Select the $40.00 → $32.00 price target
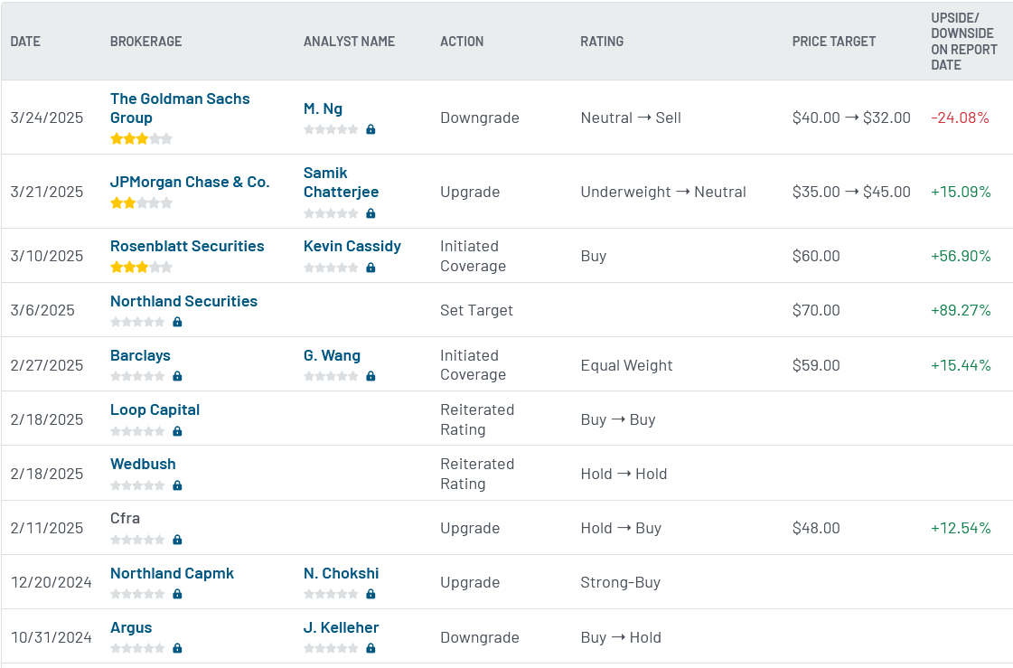The image size is (1013, 668). point(851,118)
